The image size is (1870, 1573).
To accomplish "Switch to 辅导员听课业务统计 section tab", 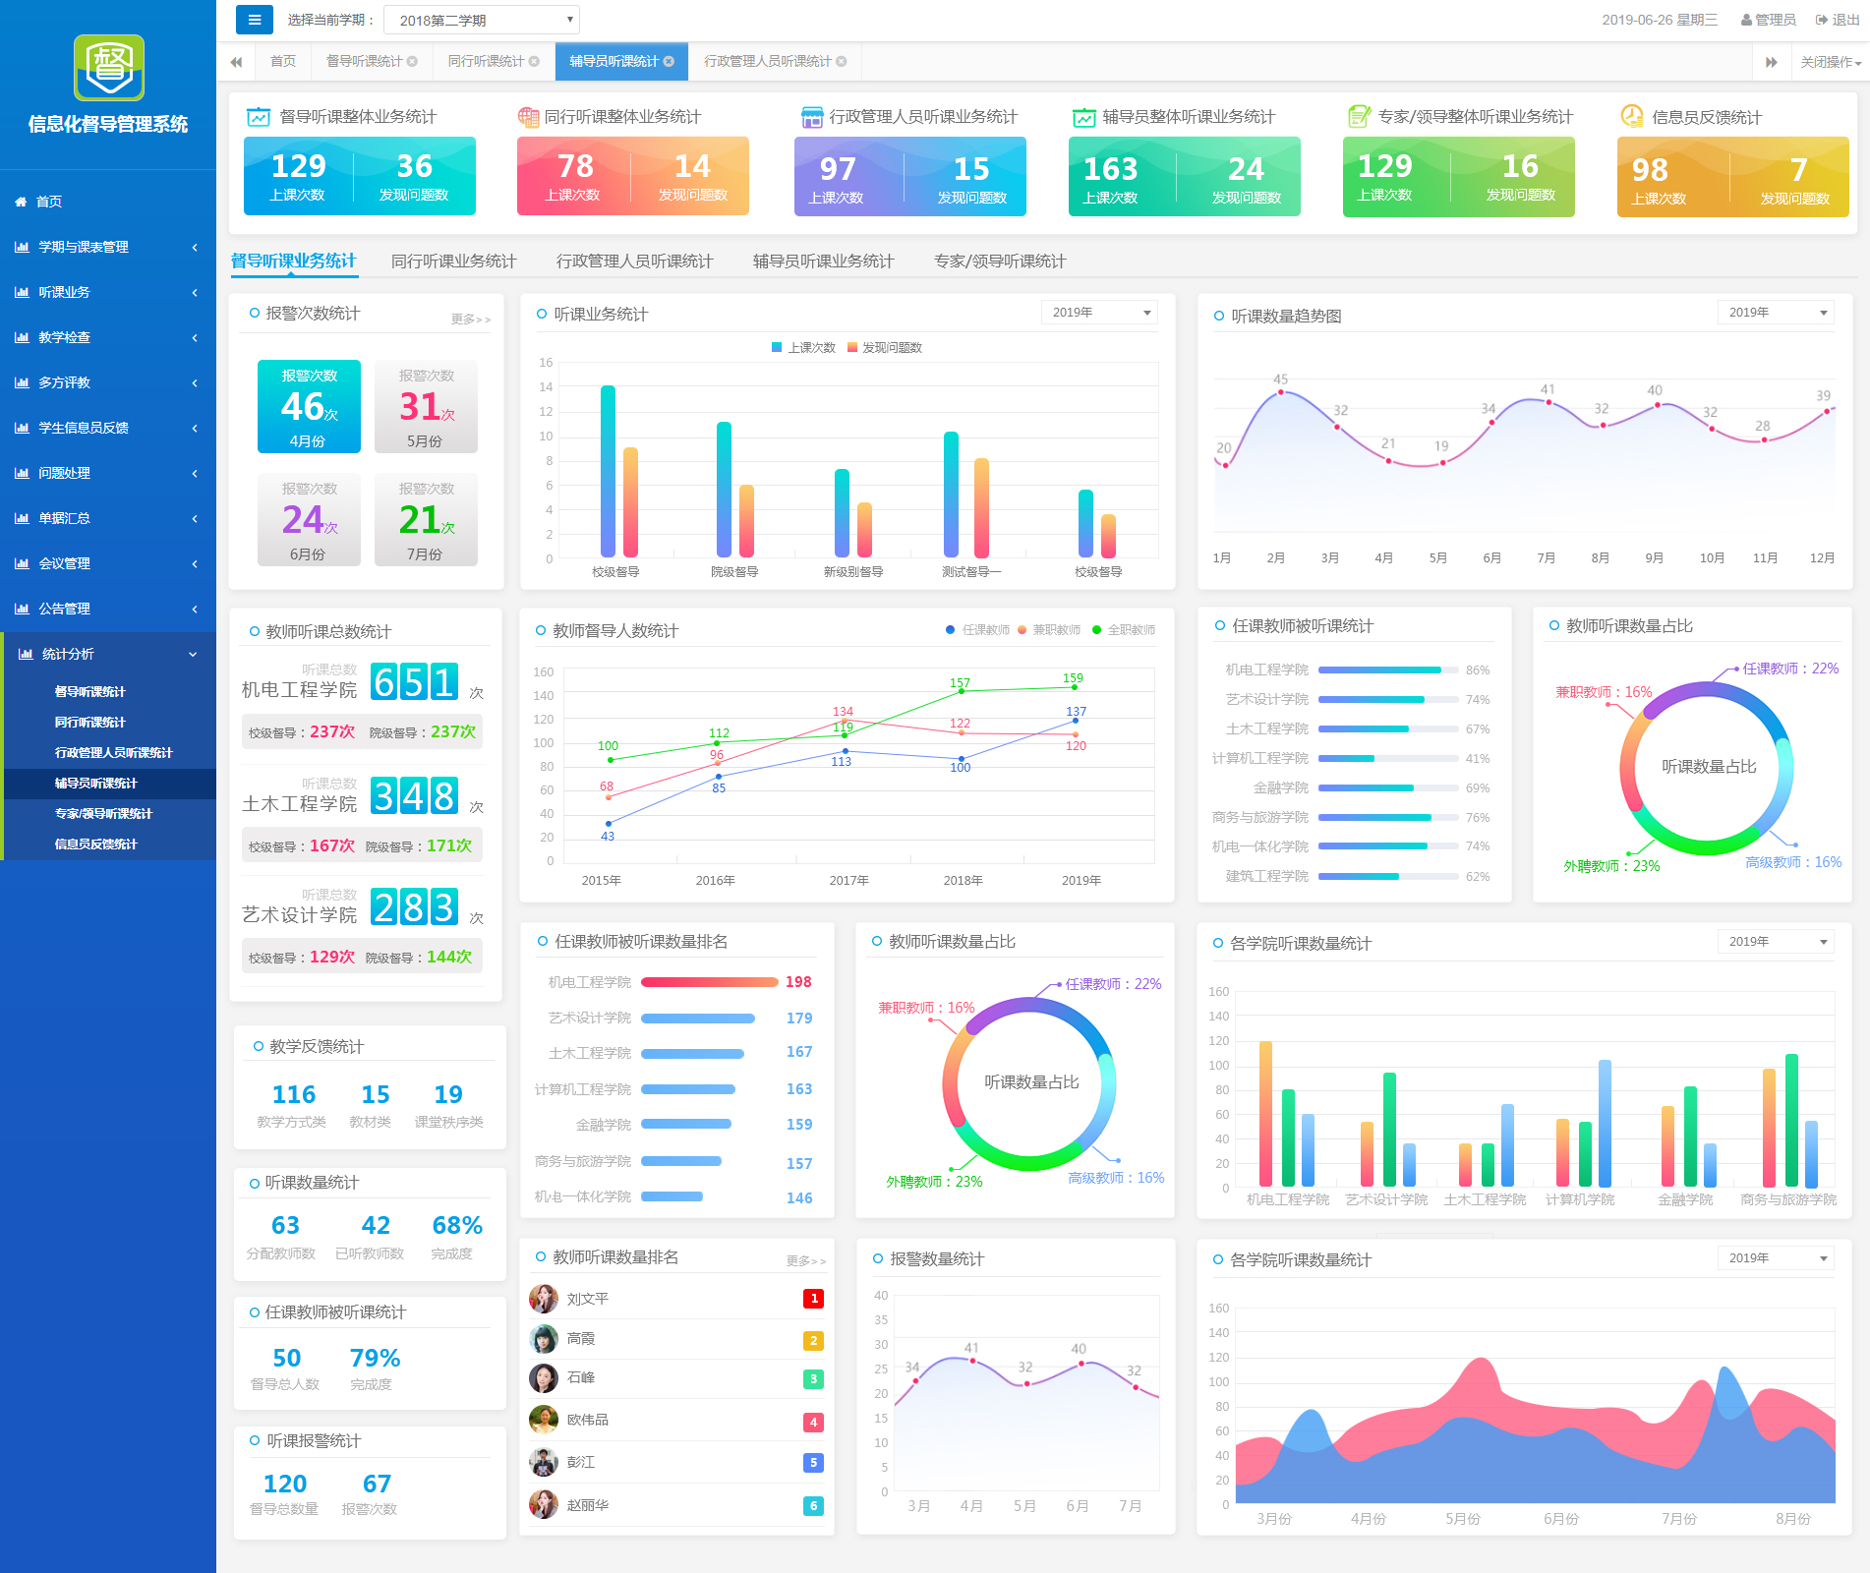I will pyautogui.click(x=823, y=262).
